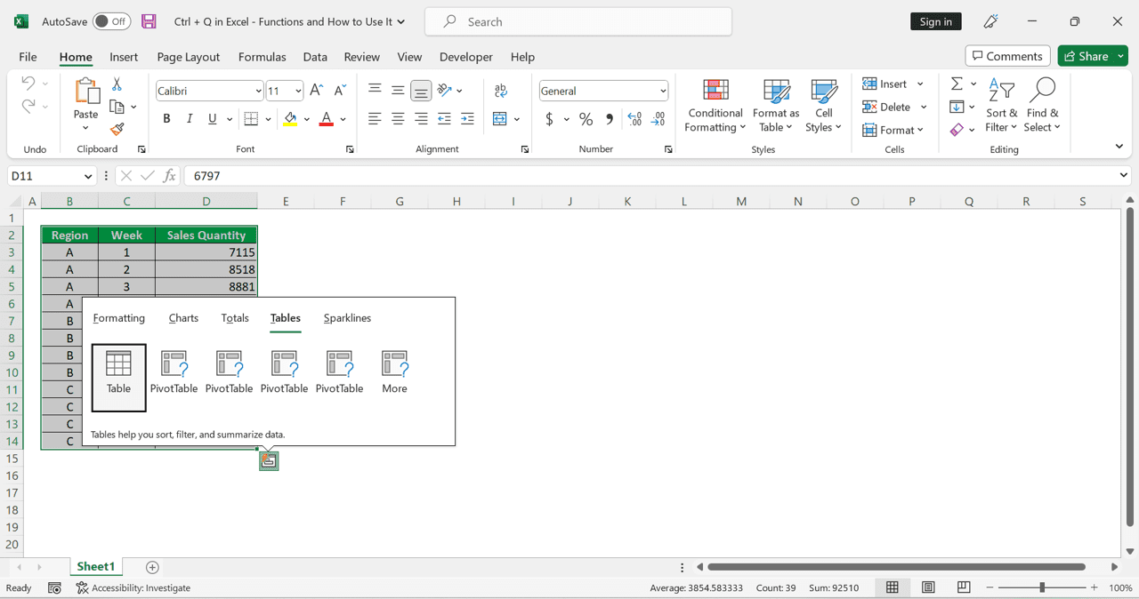The image size is (1139, 599).
Task: Select the Table option in Quick Analysis
Action: pos(118,377)
